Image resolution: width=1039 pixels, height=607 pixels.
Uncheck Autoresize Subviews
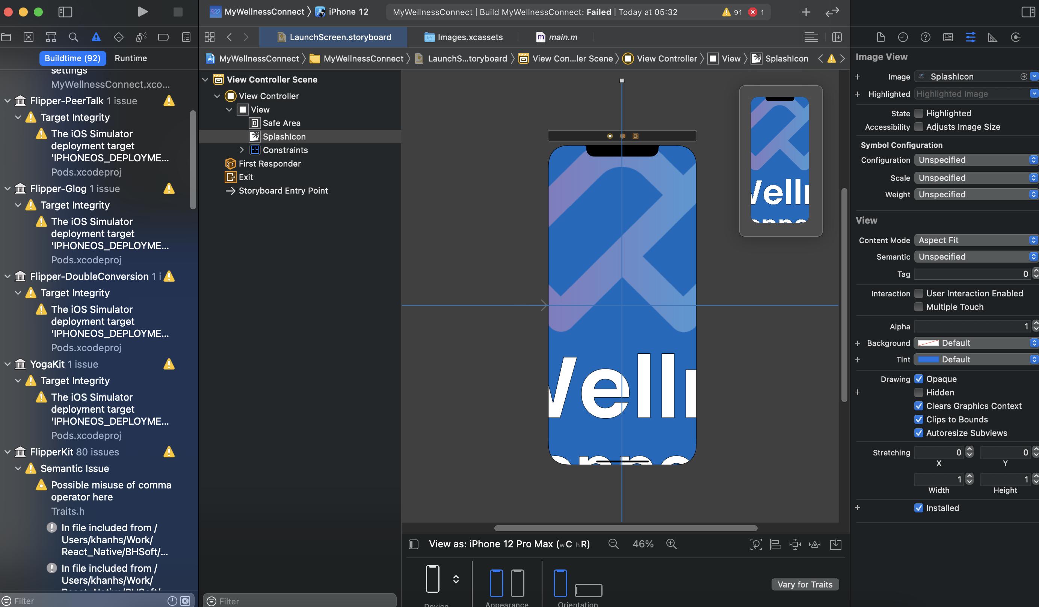(918, 433)
